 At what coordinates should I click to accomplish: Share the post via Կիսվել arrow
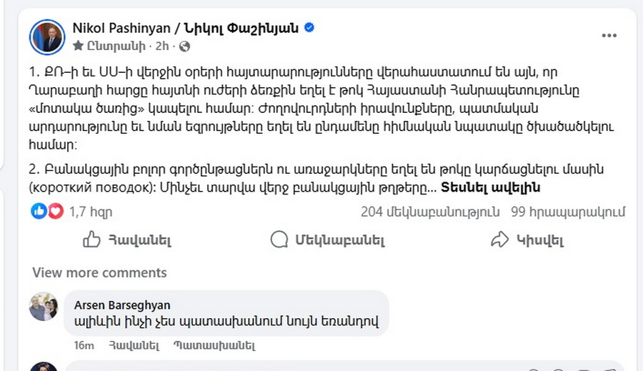[x=527, y=240]
